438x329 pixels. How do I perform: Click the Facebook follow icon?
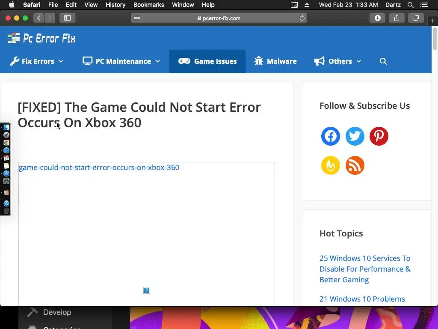pyautogui.click(x=331, y=136)
